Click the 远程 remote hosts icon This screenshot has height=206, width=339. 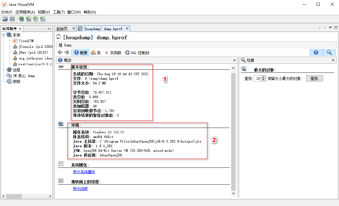(9, 70)
